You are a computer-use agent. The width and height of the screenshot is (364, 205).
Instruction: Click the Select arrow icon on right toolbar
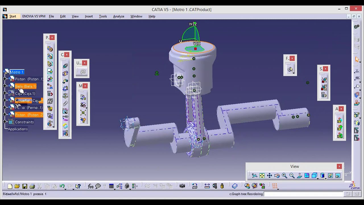(x=357, y=60)
